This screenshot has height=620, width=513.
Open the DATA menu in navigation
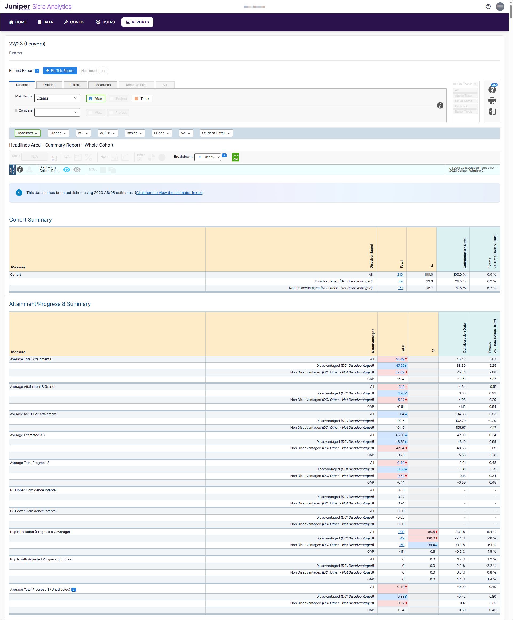point(45,22)
